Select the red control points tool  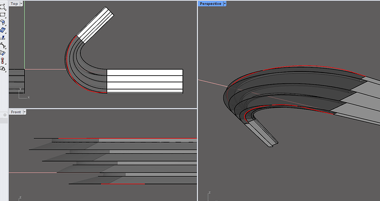[x=2, y=60]
